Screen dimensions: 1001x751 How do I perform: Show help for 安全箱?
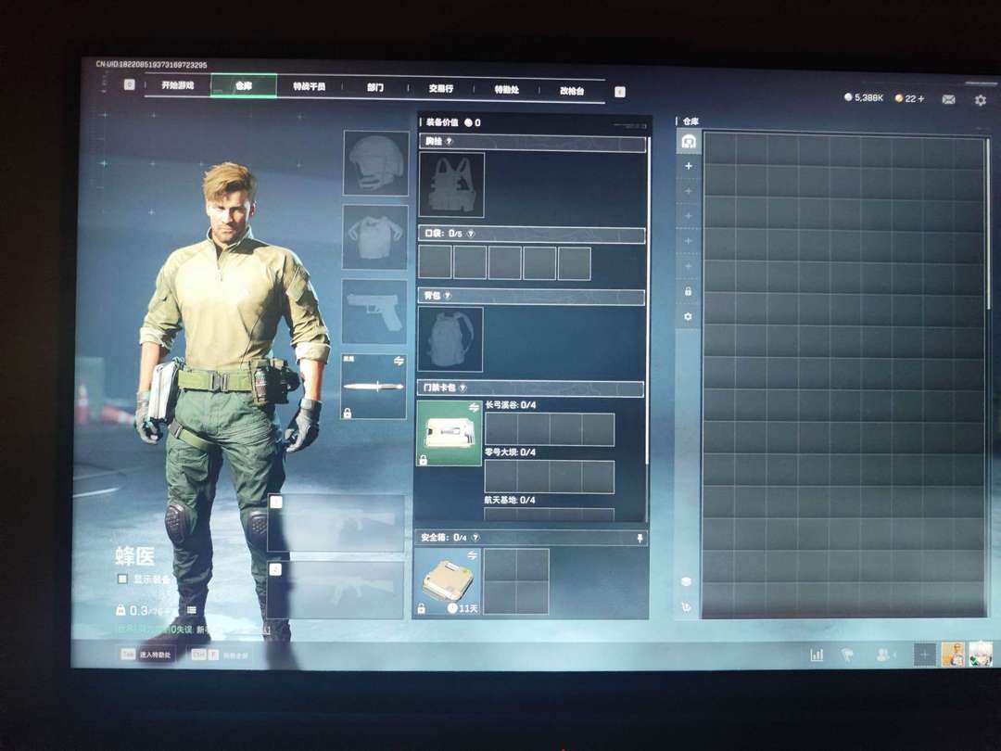point(475,538)
